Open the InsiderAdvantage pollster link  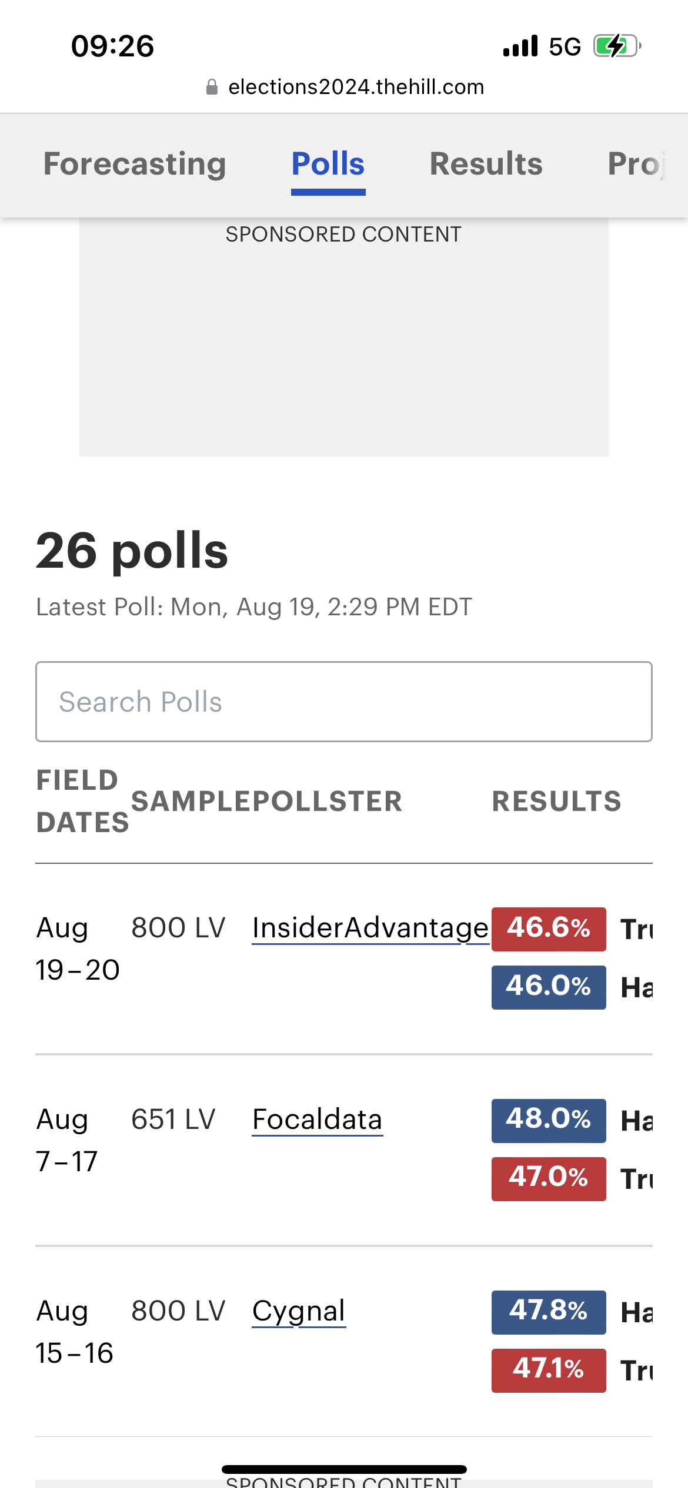pos(370,929)
